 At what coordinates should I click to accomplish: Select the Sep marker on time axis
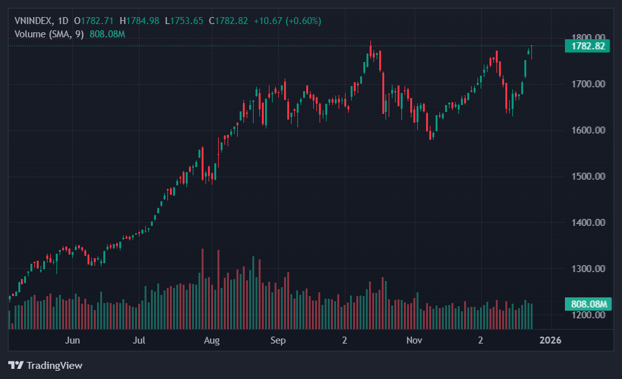coord(278,340)
